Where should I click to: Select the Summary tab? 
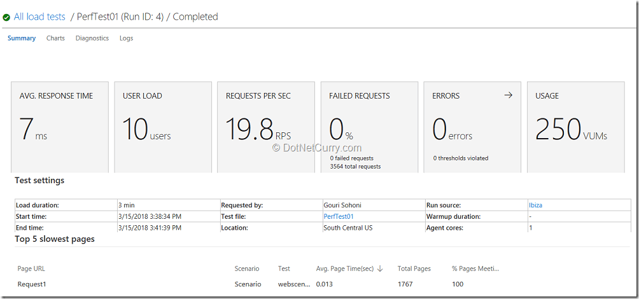click(22, 38)
